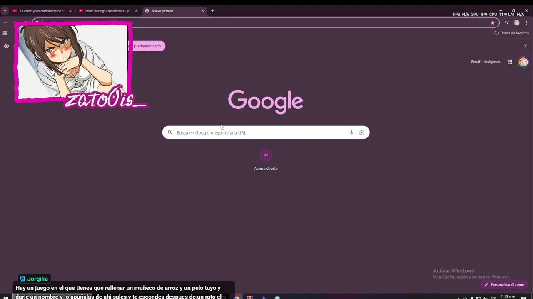The image size is (533, 299).
Task: Open Google account avatar
Action: coord(523,62)
